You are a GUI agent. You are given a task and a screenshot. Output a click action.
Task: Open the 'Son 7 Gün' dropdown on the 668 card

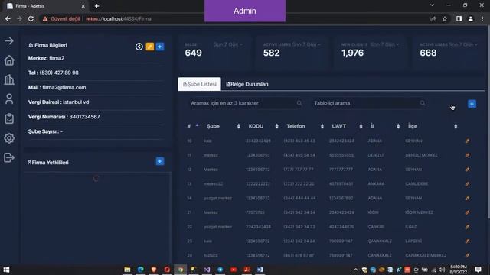[x=463, y=44]
